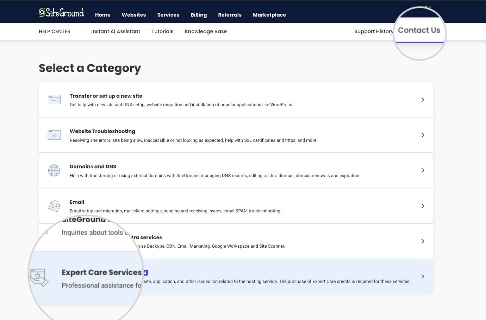Open the Services menu item

(168, 15)
